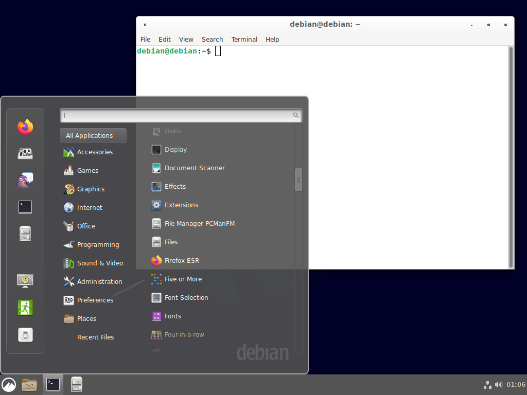The height and width of the screenshot is (395, 527).
Task: Open Pidgin messenger from the sidebar
Action: click(x=25, y=180)
